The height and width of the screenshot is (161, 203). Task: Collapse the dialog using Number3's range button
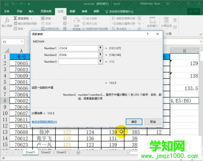point(101,62)
